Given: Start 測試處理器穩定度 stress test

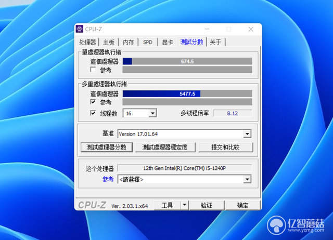Looking at the screenshot, I should [x=165, y=147].
